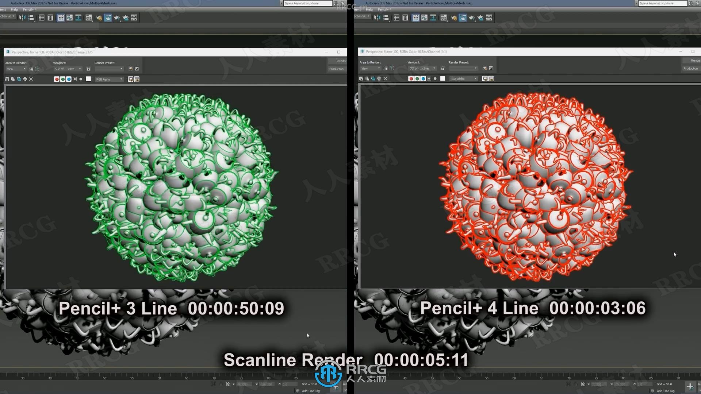Open Area to Render dropdown in left window

tap(16, 69)
